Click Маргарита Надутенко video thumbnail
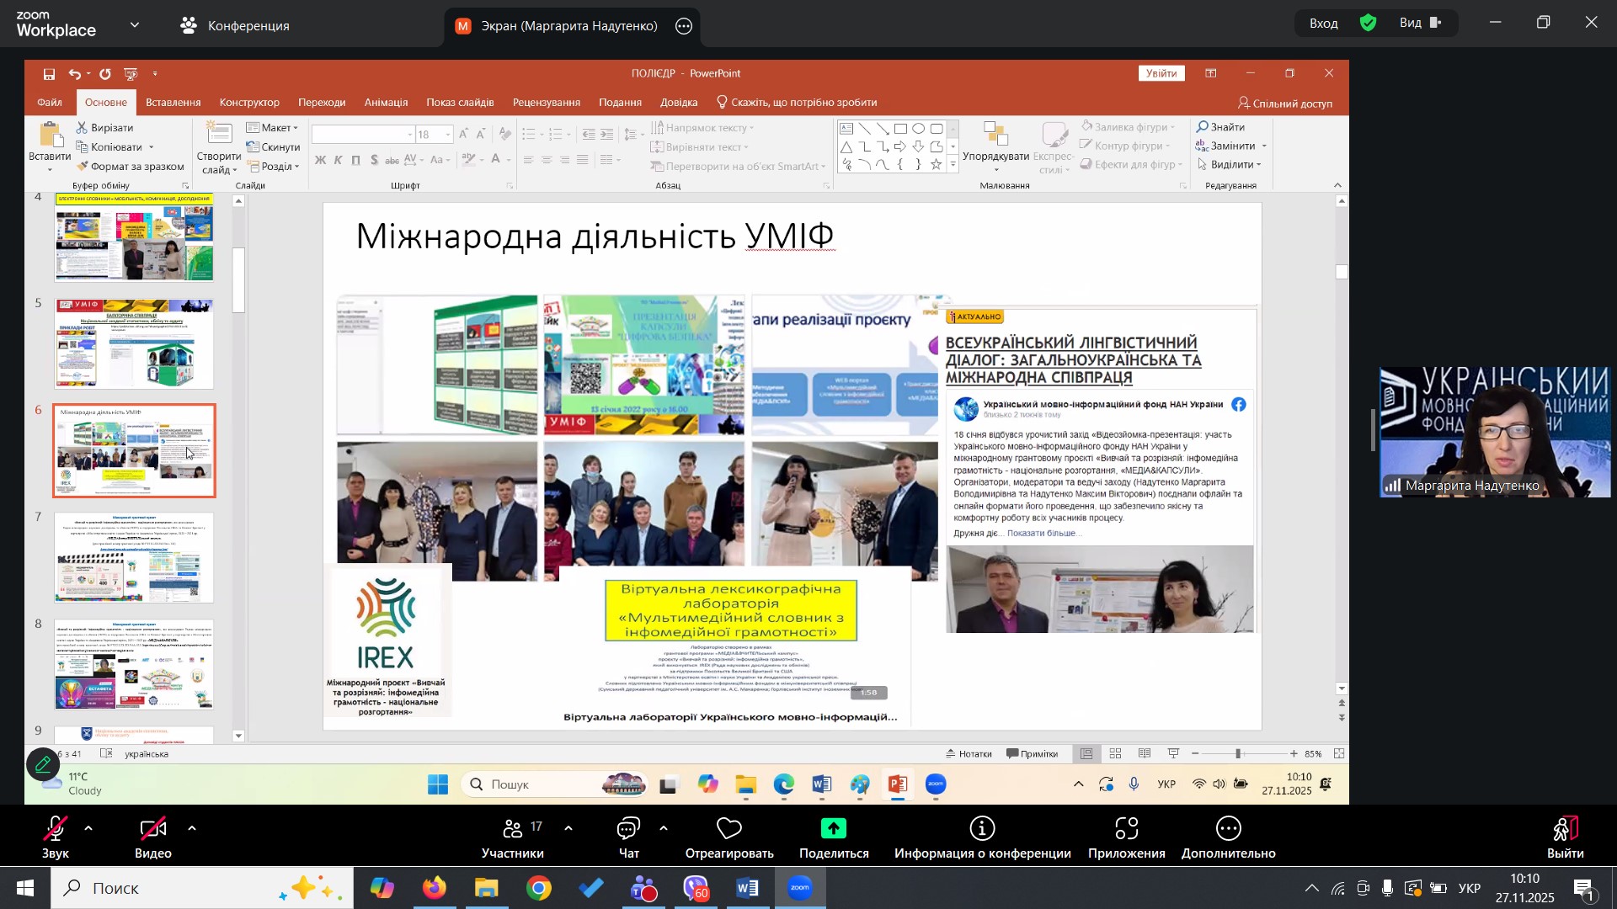Screen dimensions: 1617x909 point(1495,432)
